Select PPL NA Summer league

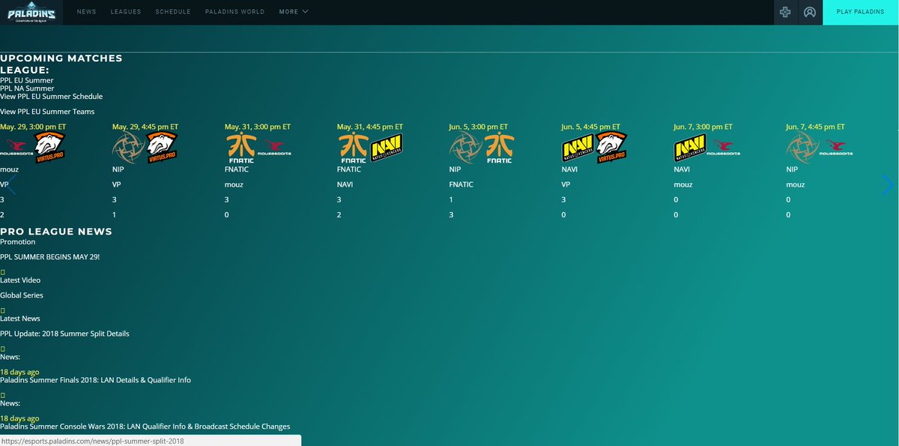(27, 88)
